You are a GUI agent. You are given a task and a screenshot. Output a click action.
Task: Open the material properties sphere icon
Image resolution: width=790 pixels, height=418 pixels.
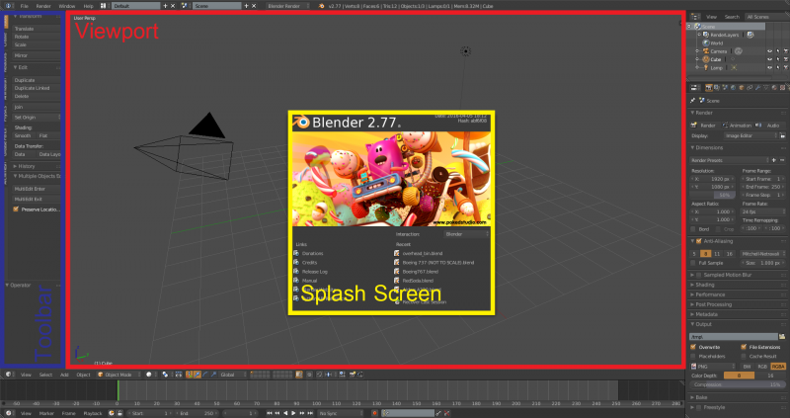[774, 87]
